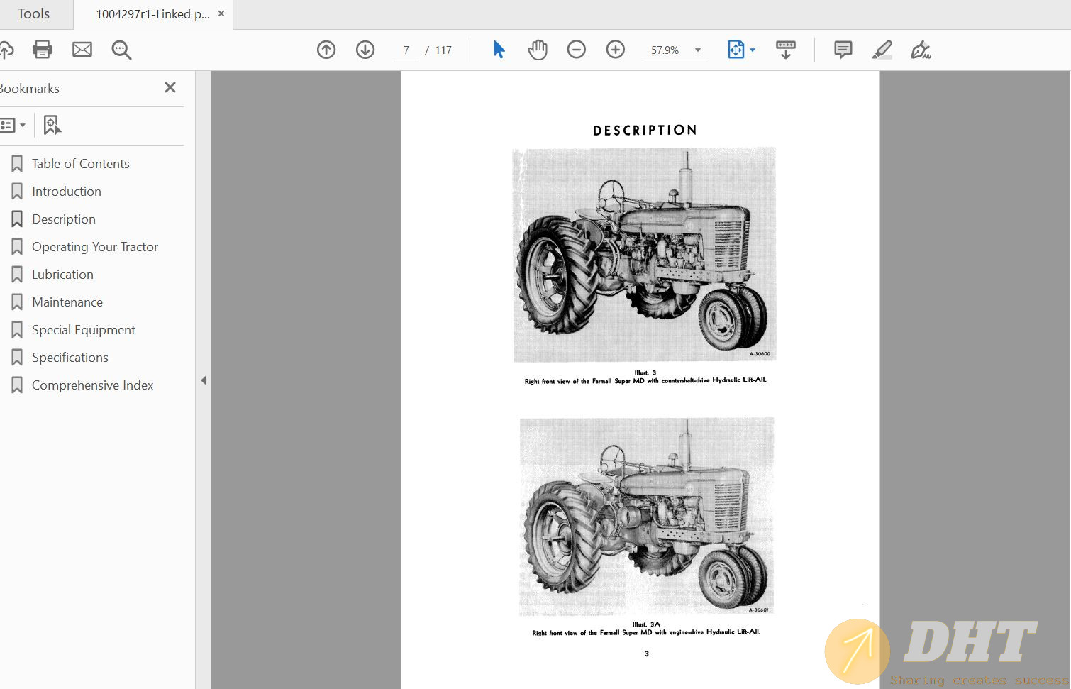Viewport: 1071px width, 689px height.
Task: Open the bookmarks options menu
Action: [x=13, y=126]
